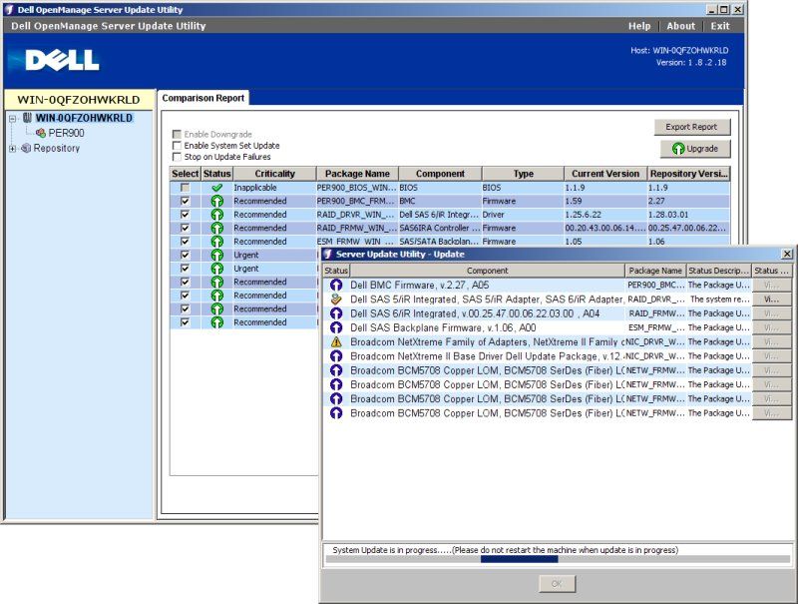Click the status icon beside Dell BMC Firmware v.2.27
Image resolution: width=798 pixels, height=604 pixels.
coord(336,286)
